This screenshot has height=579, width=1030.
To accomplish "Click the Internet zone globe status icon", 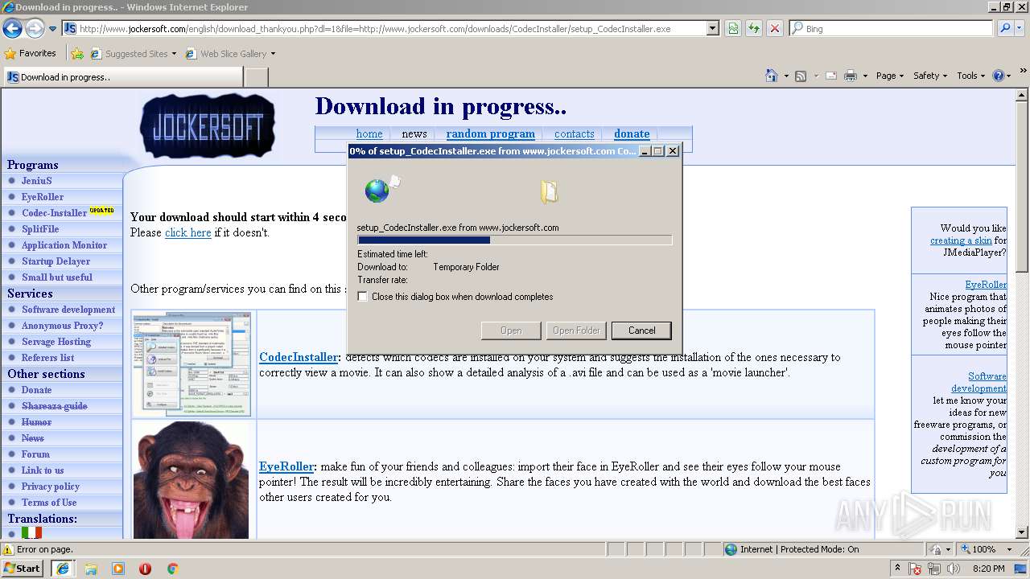I will [x=731, y=549].
